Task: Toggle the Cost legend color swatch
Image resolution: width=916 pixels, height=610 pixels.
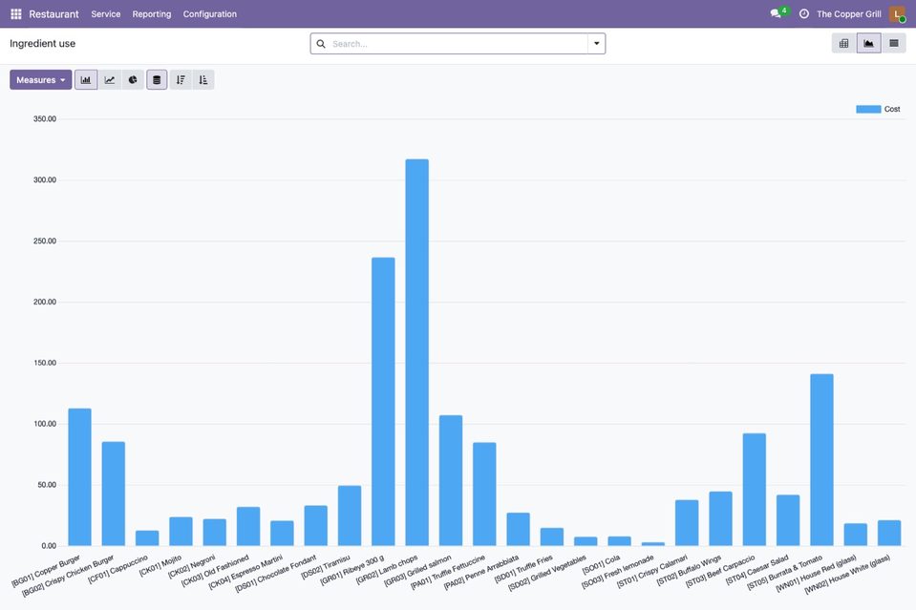Action: (868, 109)
